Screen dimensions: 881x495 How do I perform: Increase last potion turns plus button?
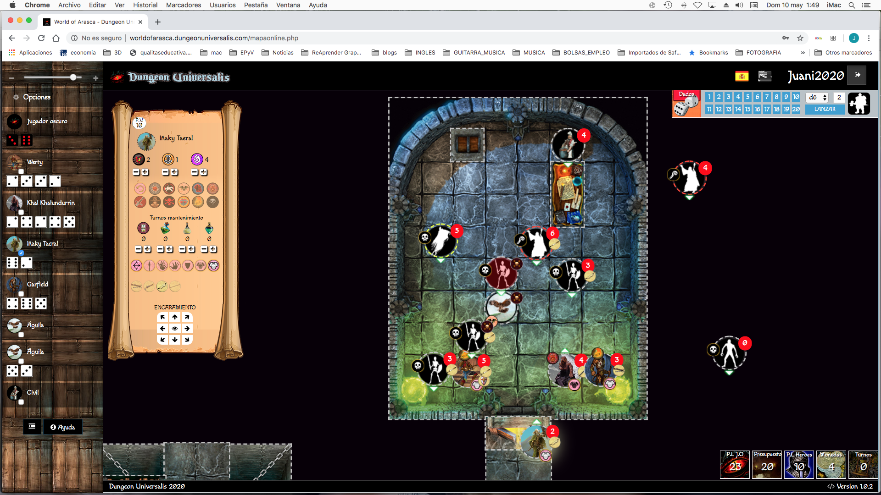(x=213, y=249)
